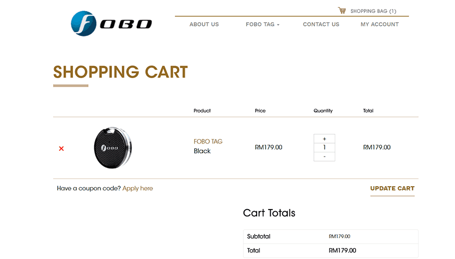Open the Shopping Bag (1) link
The width and height of the screenshot is (455, 259).
coord(373,11)
